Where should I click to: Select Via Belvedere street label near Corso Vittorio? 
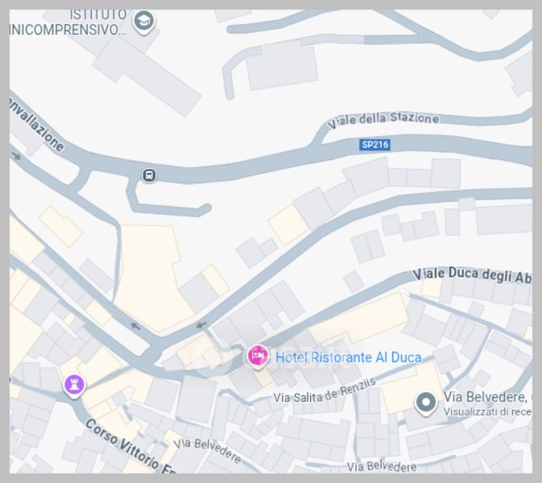coord(207,450)
